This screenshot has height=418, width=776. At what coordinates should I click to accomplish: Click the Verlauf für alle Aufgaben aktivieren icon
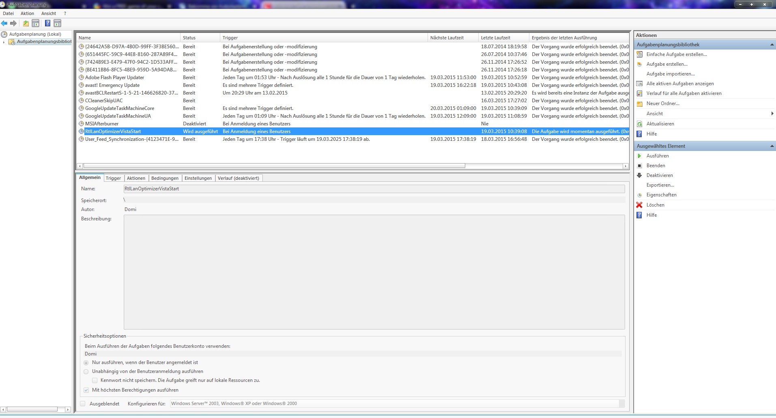point(640,93)
